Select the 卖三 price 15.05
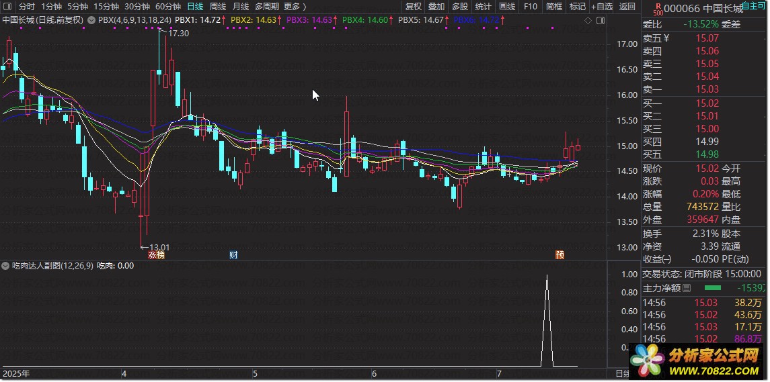 707,64
